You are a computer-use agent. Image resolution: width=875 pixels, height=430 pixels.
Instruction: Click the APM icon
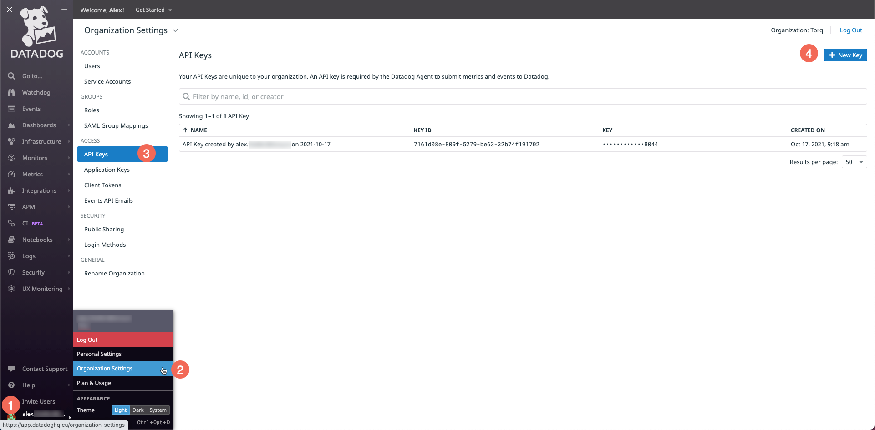(x=11, y=207)
